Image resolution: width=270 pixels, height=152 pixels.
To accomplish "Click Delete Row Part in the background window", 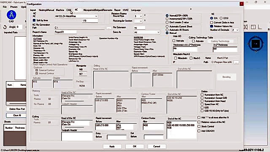I will 17,109.
